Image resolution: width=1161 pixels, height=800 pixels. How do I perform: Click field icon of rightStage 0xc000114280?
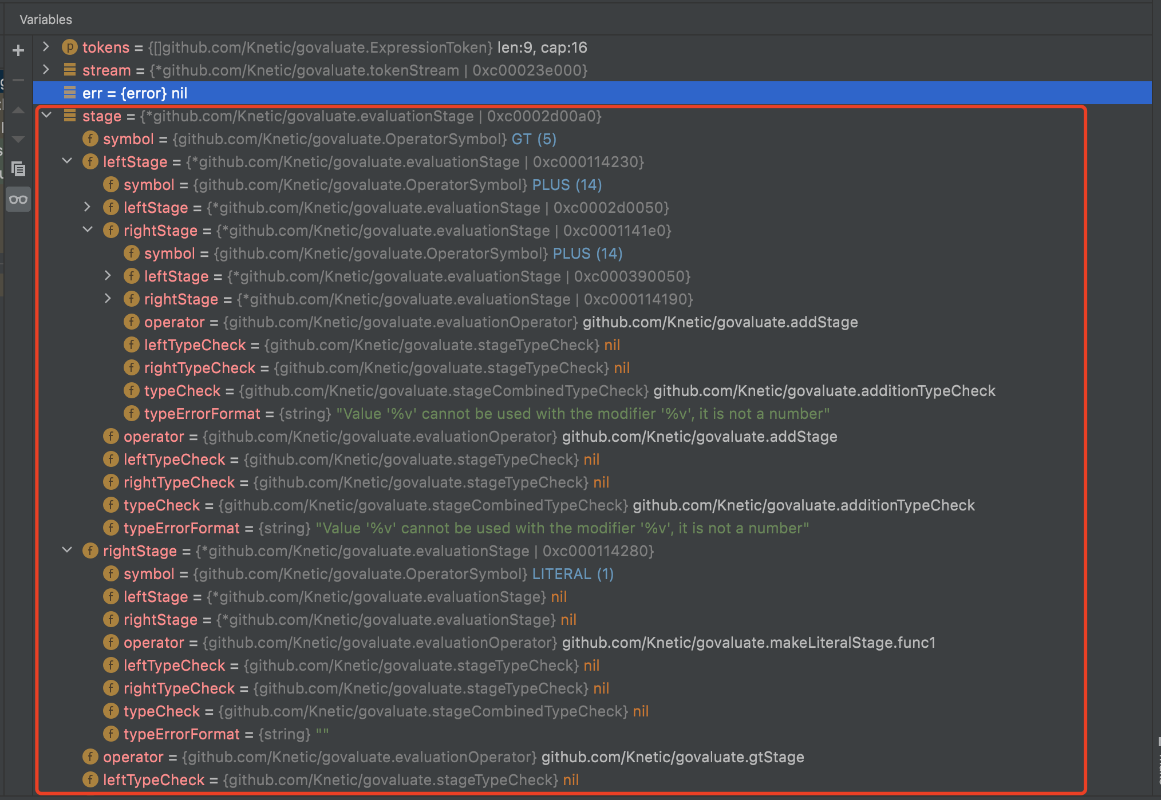coord(90,551)
